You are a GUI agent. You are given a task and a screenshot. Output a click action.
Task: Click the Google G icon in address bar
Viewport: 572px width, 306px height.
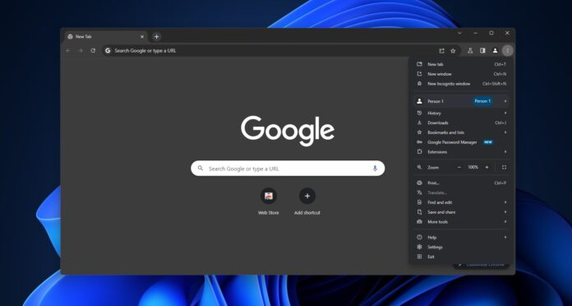pos(108,51)
